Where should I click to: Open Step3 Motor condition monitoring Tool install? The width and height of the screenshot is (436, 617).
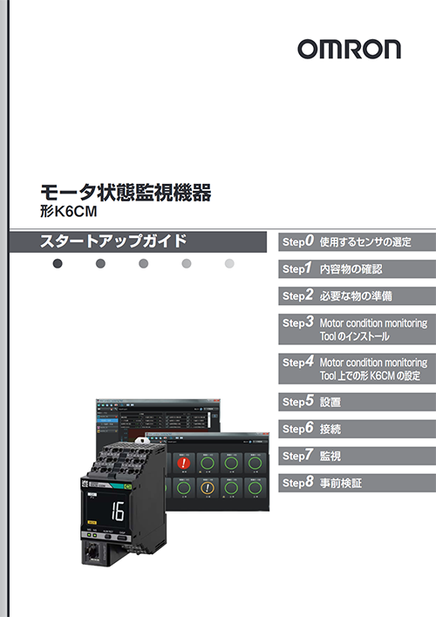click(357, 329)
